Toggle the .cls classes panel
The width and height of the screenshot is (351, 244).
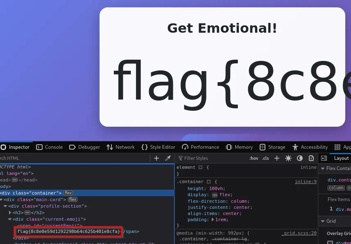[x=265, y=158]
